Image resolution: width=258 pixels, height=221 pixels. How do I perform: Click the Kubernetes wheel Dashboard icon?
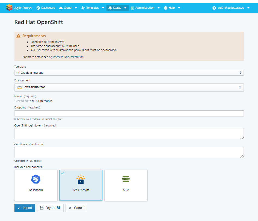click(36, 179)
